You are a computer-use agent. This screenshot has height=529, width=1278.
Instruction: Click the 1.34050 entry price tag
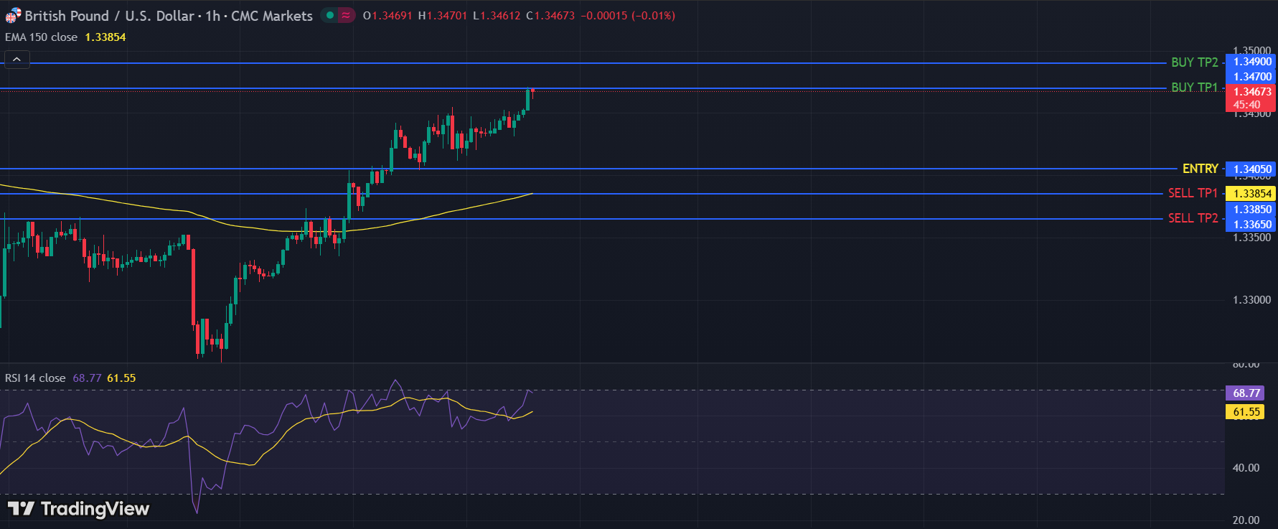pos(1251,169)
